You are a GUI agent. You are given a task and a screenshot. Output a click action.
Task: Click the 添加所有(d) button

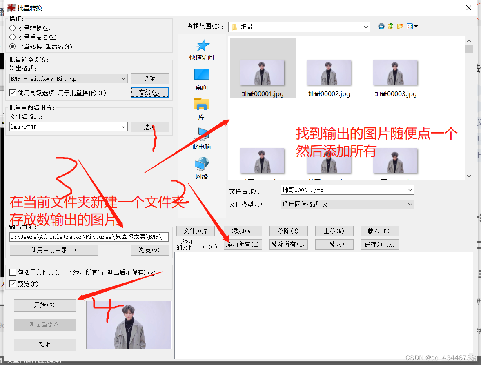click(x=243, y=245)
